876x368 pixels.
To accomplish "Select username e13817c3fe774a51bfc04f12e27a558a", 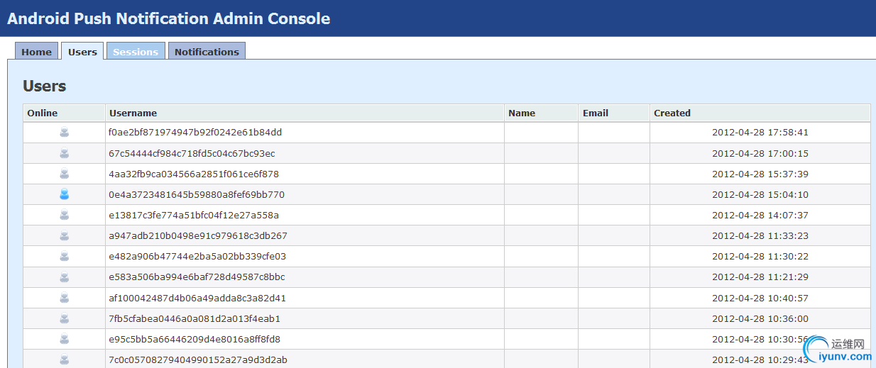I will 194,215.
